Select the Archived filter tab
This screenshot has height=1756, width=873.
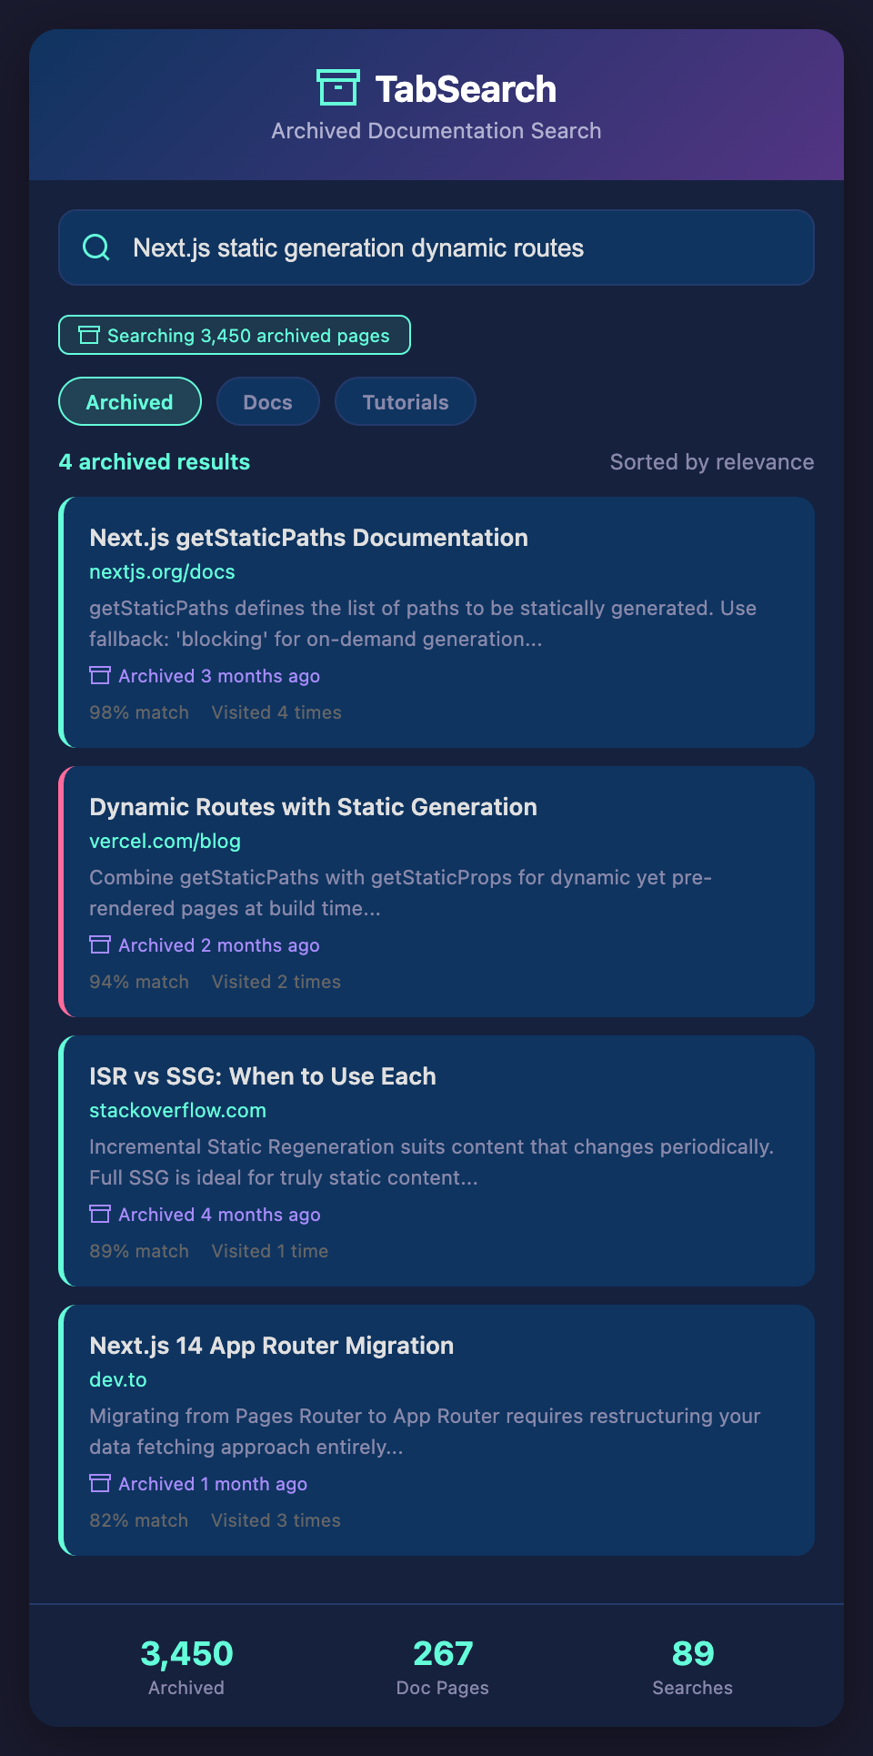[130, 401]
